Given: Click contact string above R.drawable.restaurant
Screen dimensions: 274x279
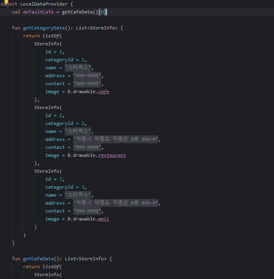Looking at the screenshot, I should (87, 147).
